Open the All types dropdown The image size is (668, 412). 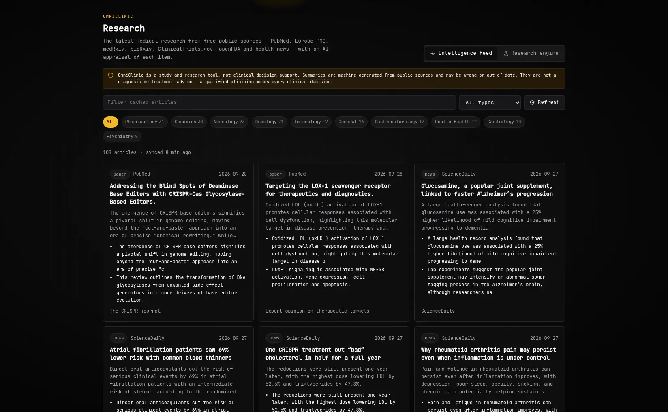point(490,103)
